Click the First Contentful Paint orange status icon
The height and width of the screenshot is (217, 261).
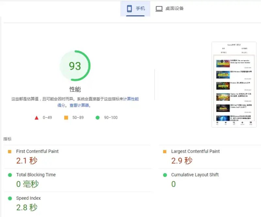[10, 152]
